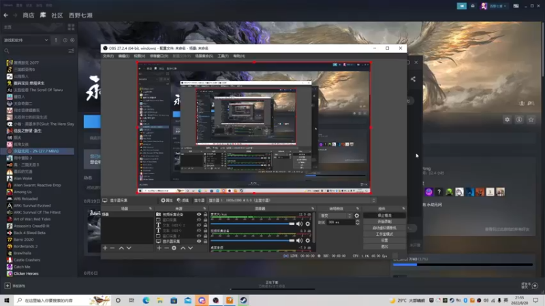
Task: Click the Steam library search magnifier icon
Action: [x=7, y=51]
